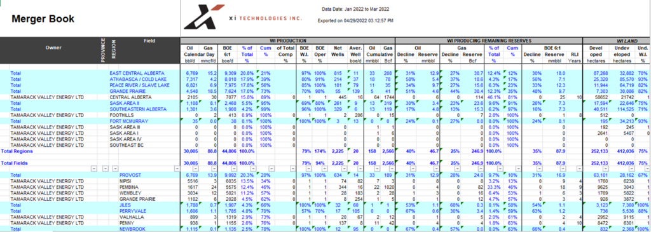Select the WEMBLEY field cell

tap(130, 193)
